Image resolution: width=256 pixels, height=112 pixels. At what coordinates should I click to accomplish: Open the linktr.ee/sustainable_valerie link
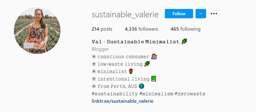(x=123, y=101)
